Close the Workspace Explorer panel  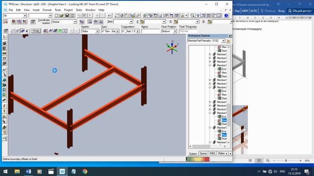pos(230,36)
